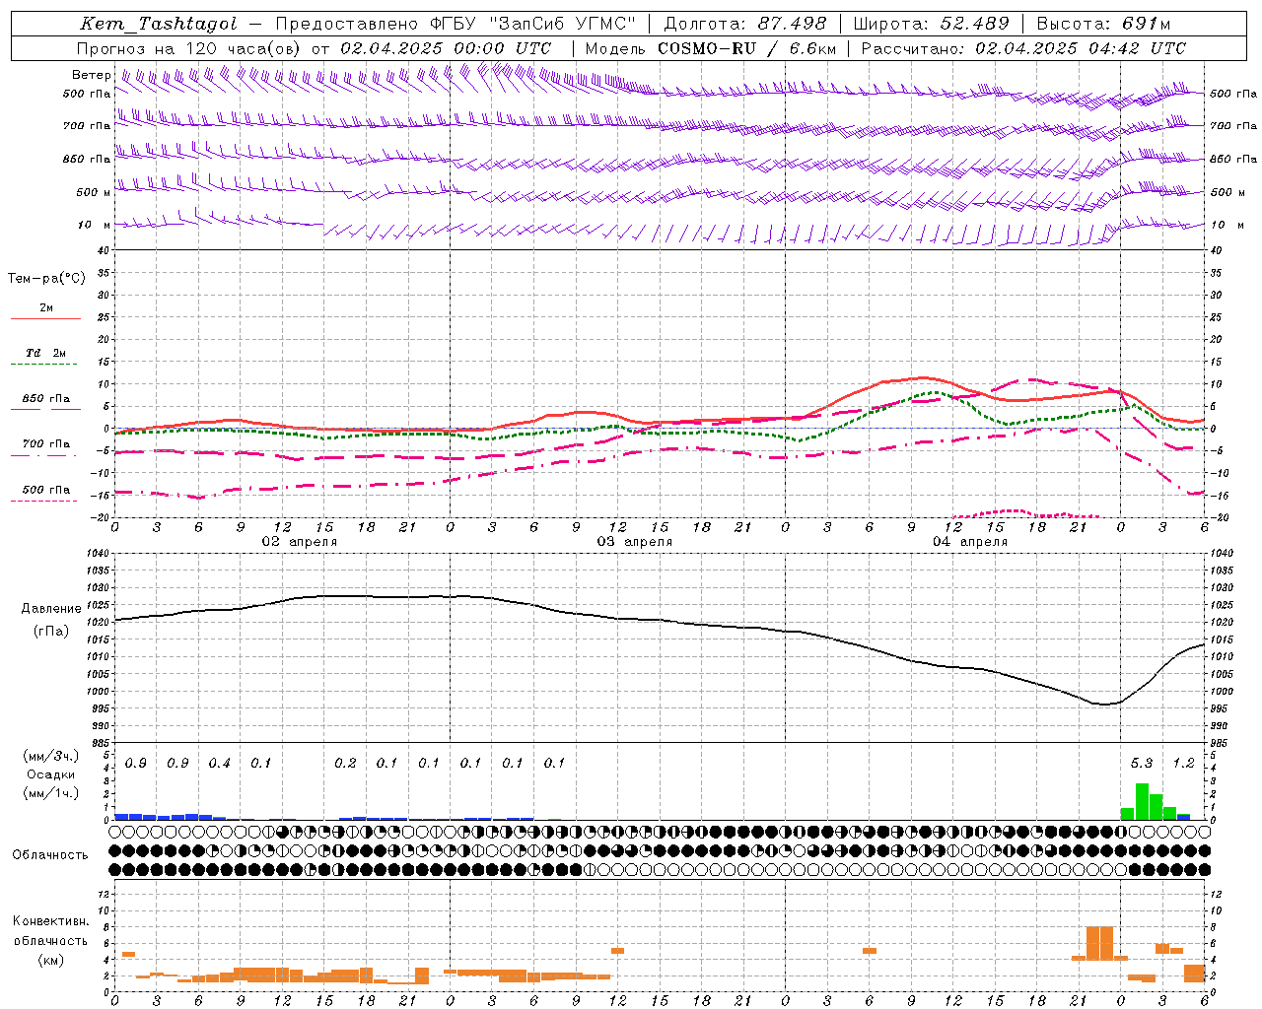Viewport: 1262px width, 1009px height.
Task: Click the Конвективн. convective cloud label
Action: click(50, 921)
